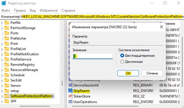Select the PerHwIdStorage folder icon
The image size is (184, 108).
7,28
